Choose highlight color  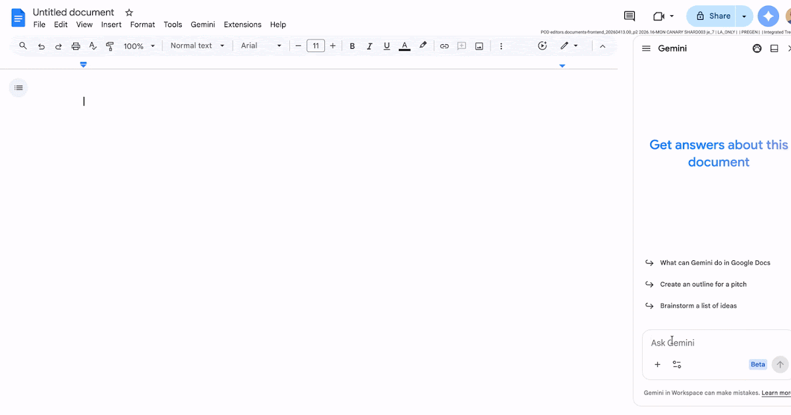[x=423, y=46]
